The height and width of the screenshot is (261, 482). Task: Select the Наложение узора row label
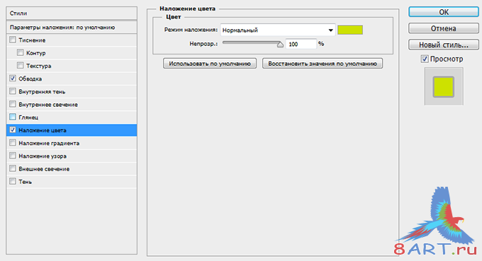point(43,156)
